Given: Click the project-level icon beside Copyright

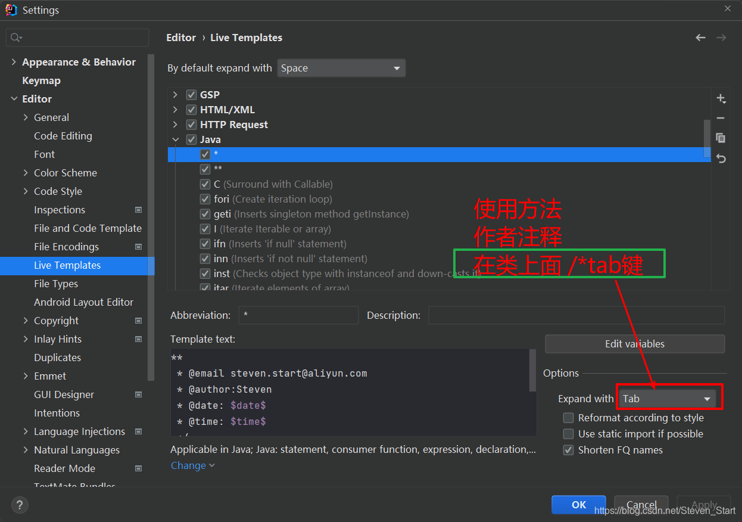Looking at the screenshot, I should [x=138, y=321].
